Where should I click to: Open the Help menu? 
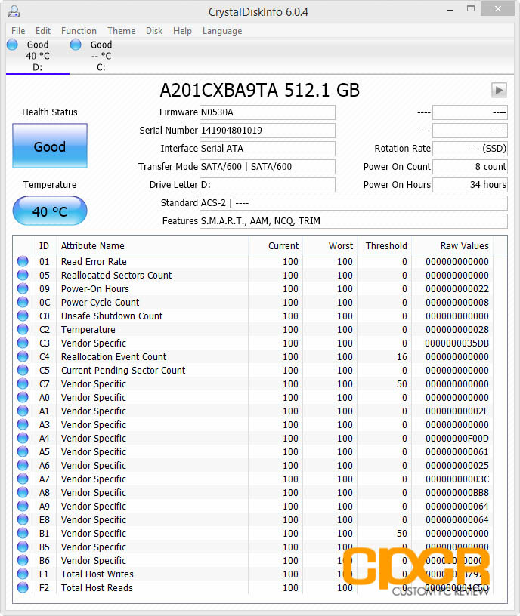click(x=182, y=31)
